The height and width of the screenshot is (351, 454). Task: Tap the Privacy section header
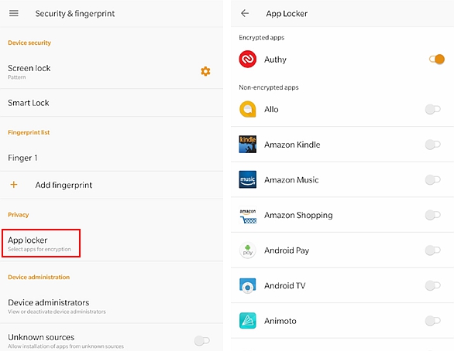[19, 215]
